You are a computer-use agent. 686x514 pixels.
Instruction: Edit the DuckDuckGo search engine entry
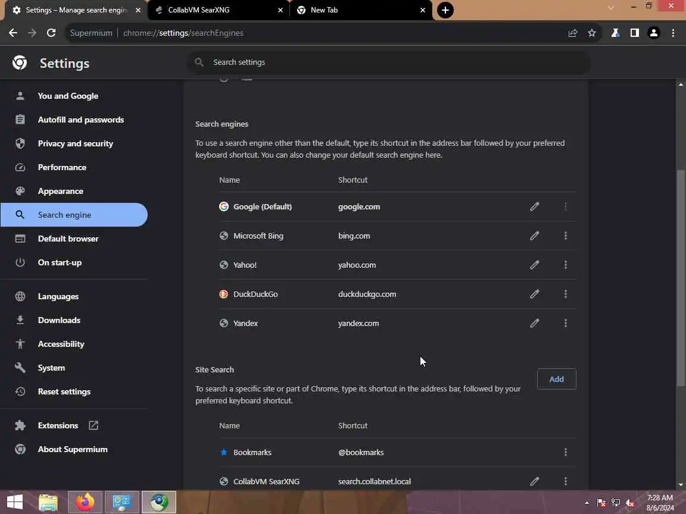(x=534, y=294)
